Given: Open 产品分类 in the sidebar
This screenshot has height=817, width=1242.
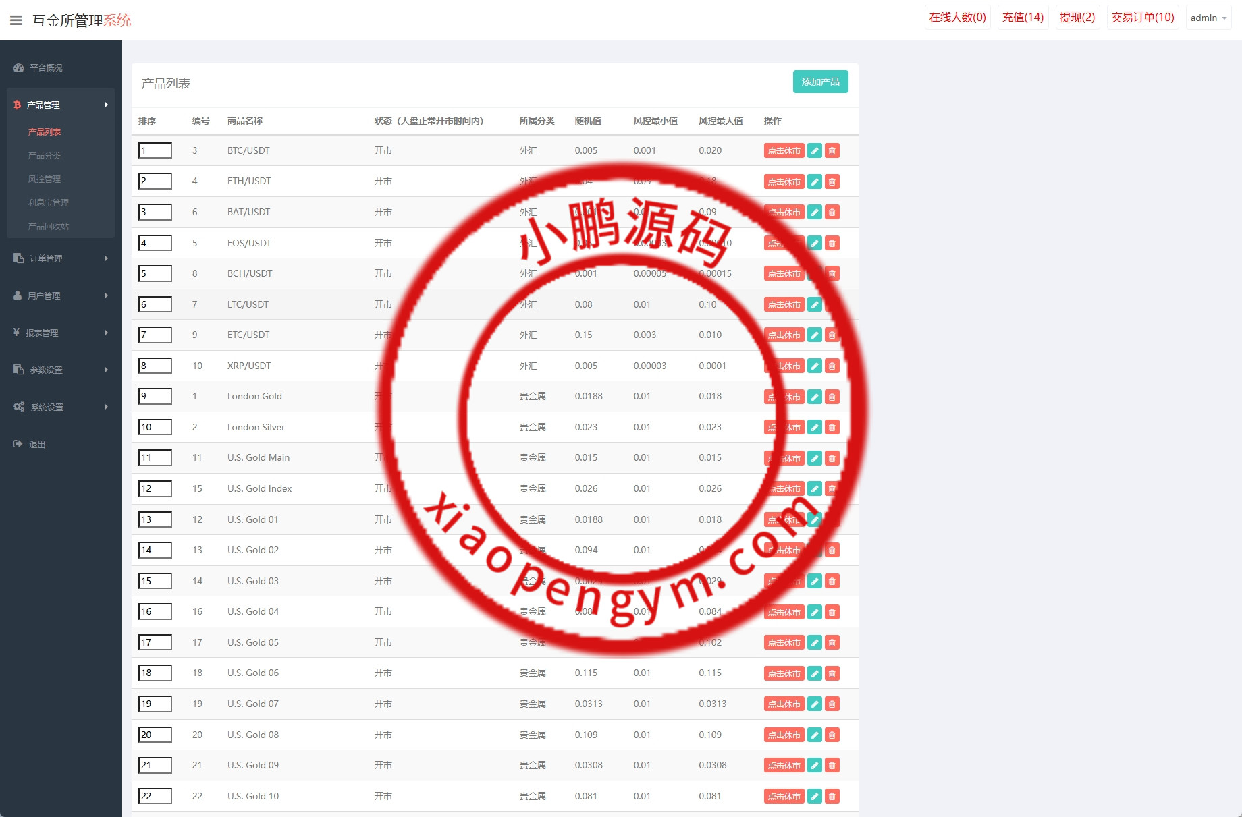Looking at the screenshot, I should (45, 155).
